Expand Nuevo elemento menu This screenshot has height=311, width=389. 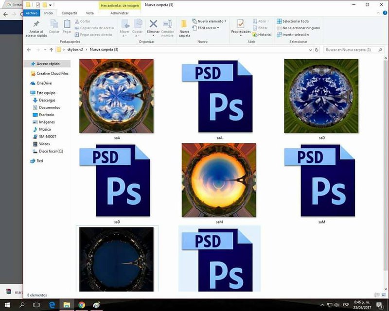coord(210,21)
